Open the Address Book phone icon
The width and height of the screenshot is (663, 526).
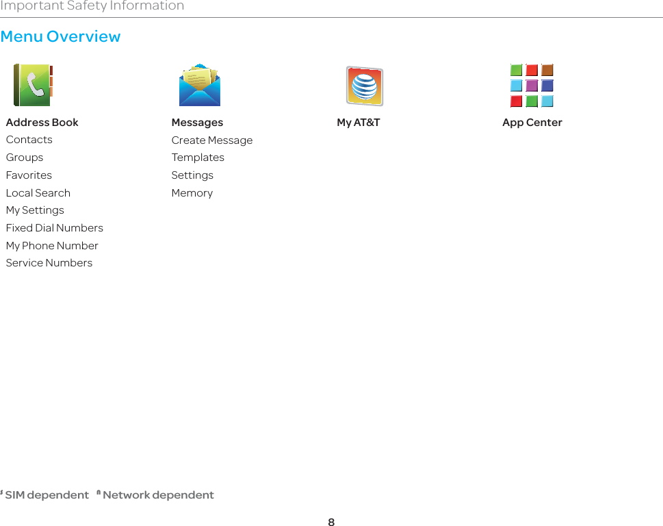(33, 85)
